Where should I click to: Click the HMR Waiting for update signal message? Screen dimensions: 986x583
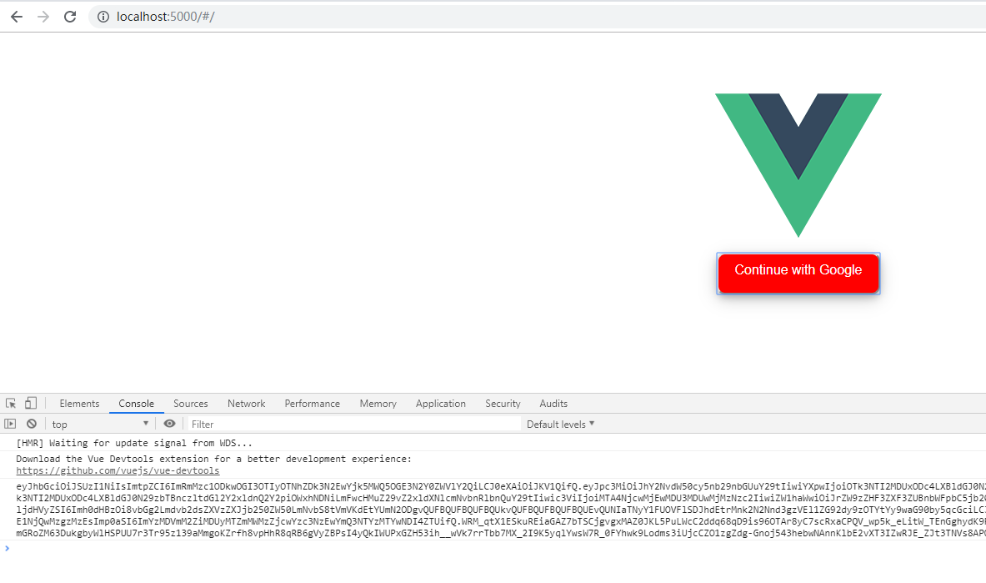pyautogui.click(x=134, y=443)
